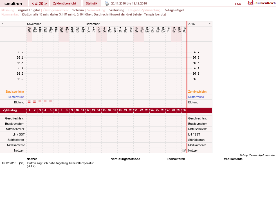Select cycle day 21 in Zyklustag row
Image resolution: width=276 pixels, height=202 pixels.
pos(136,110)
